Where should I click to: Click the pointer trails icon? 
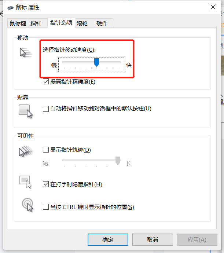pyautogui.click(x=26, y=151)
